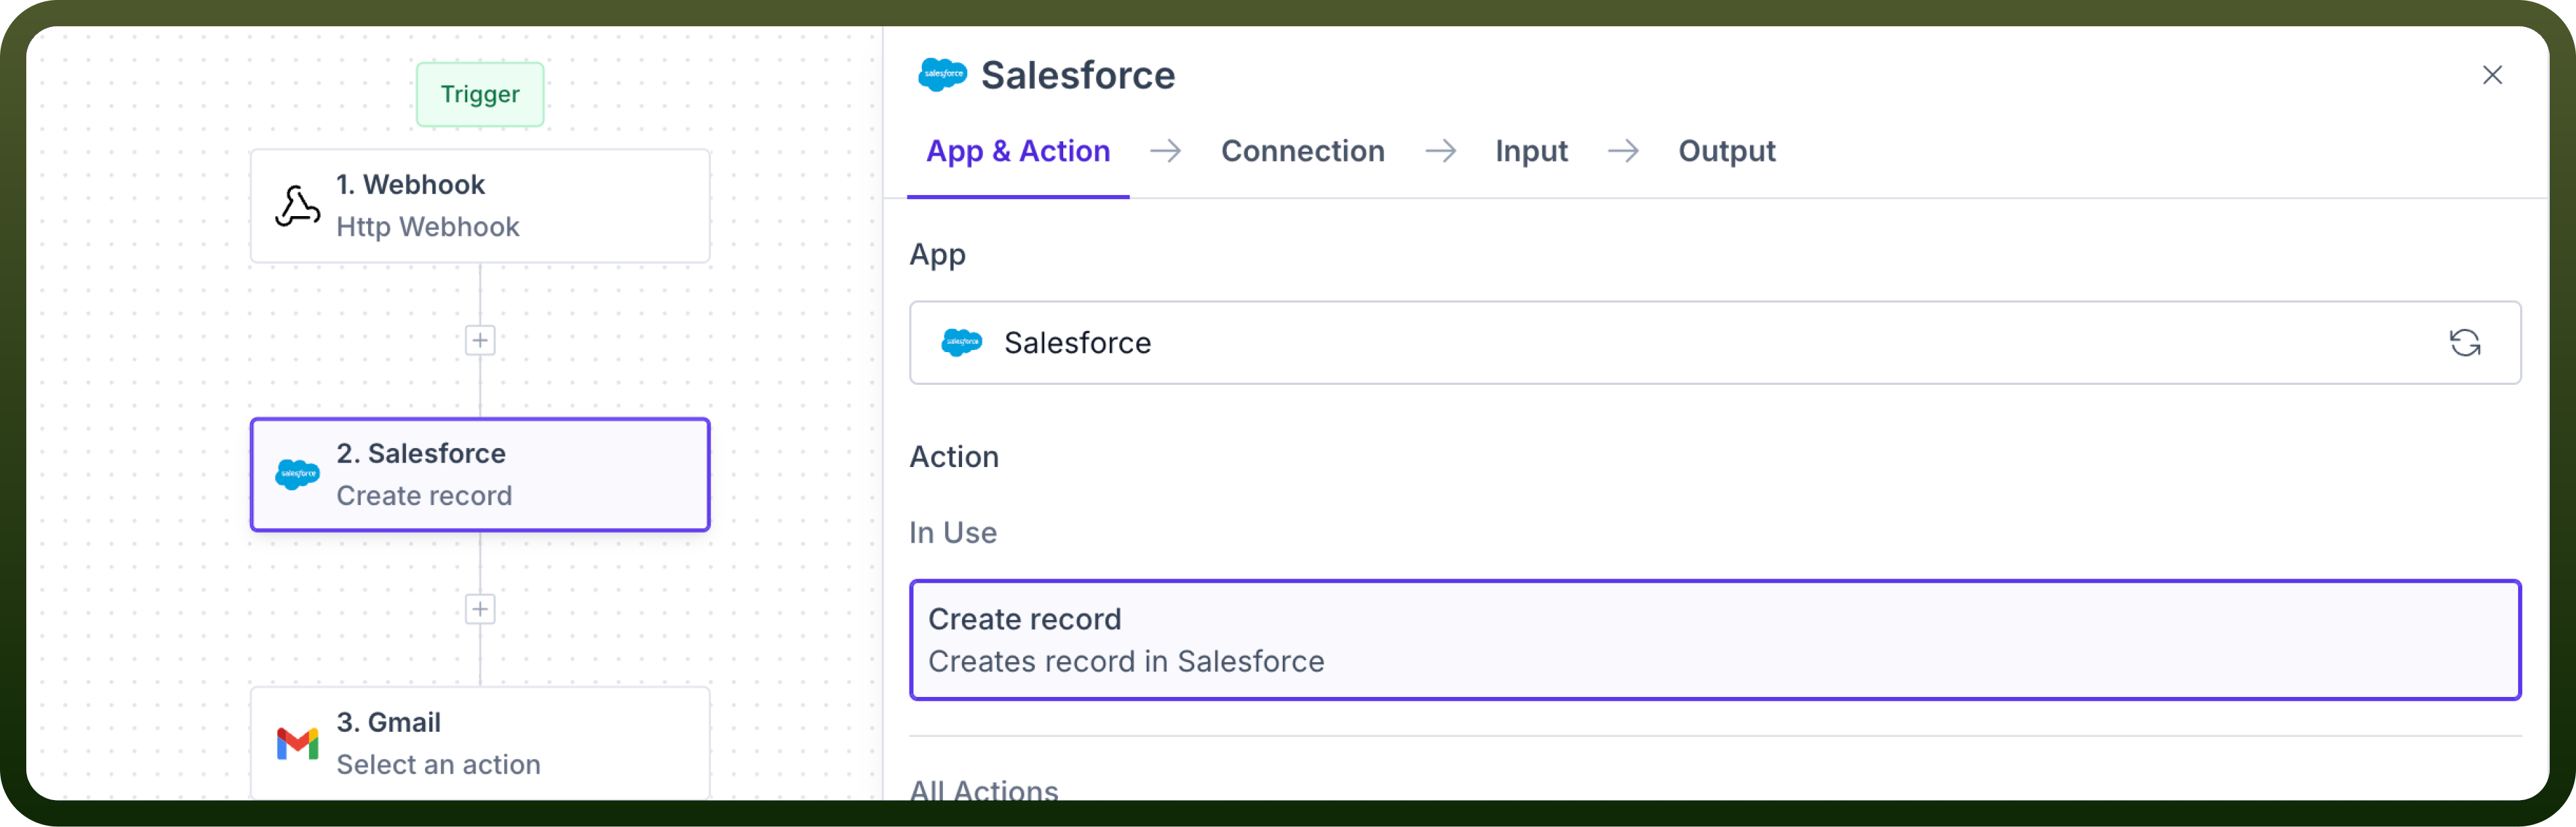2576x827 pixels.
Task: Click the 'In Use' label
Action: [x=952, y=533]
